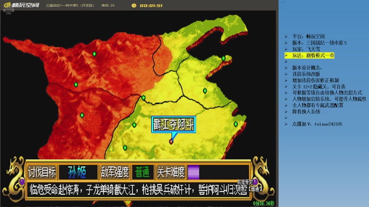The width and height of the screenshot is (369, 207).
Task: Click the 关卡难度 label
Action: click(171, 172)
